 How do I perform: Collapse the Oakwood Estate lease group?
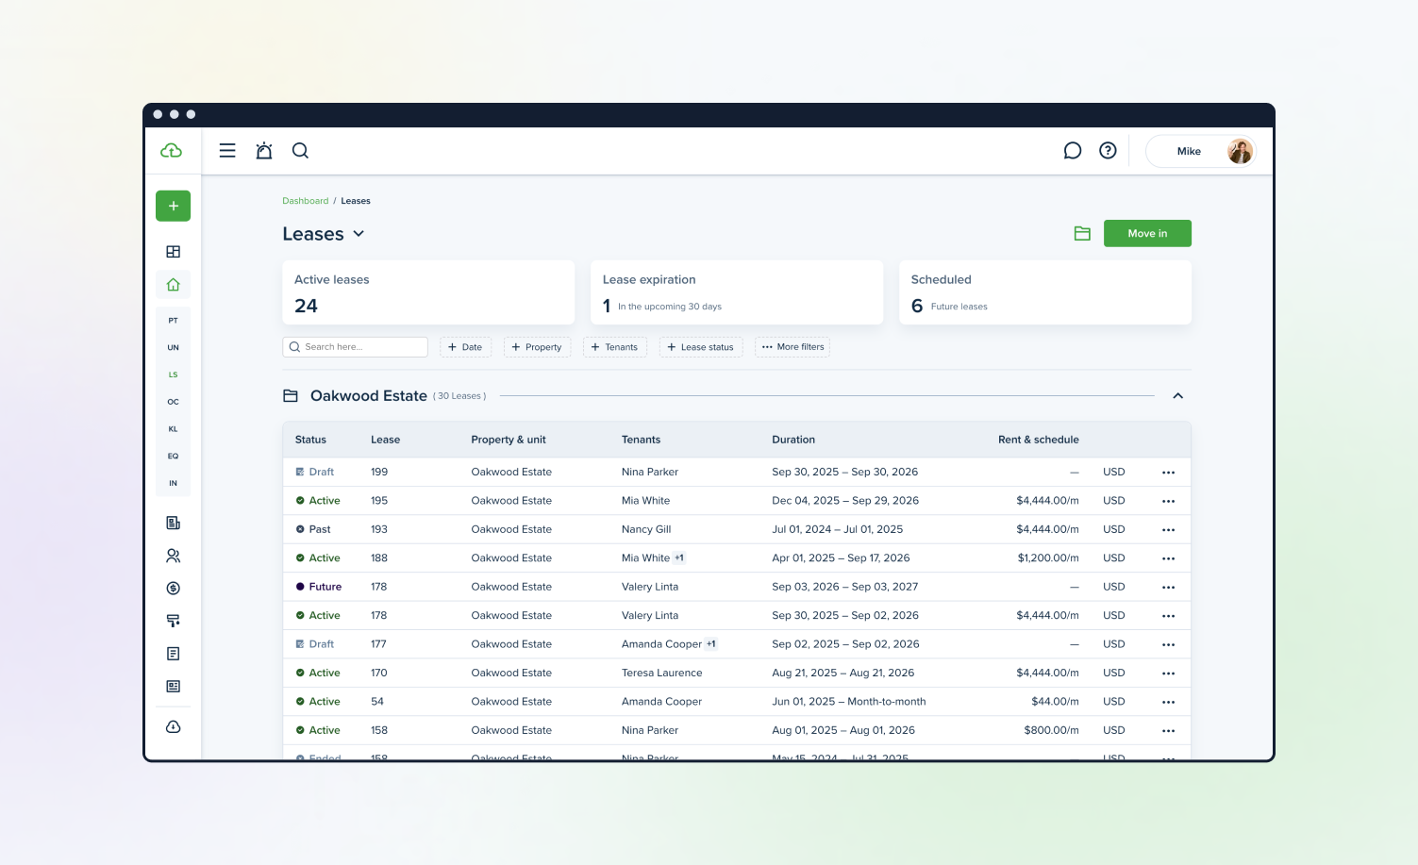(x=1177, y=396)
